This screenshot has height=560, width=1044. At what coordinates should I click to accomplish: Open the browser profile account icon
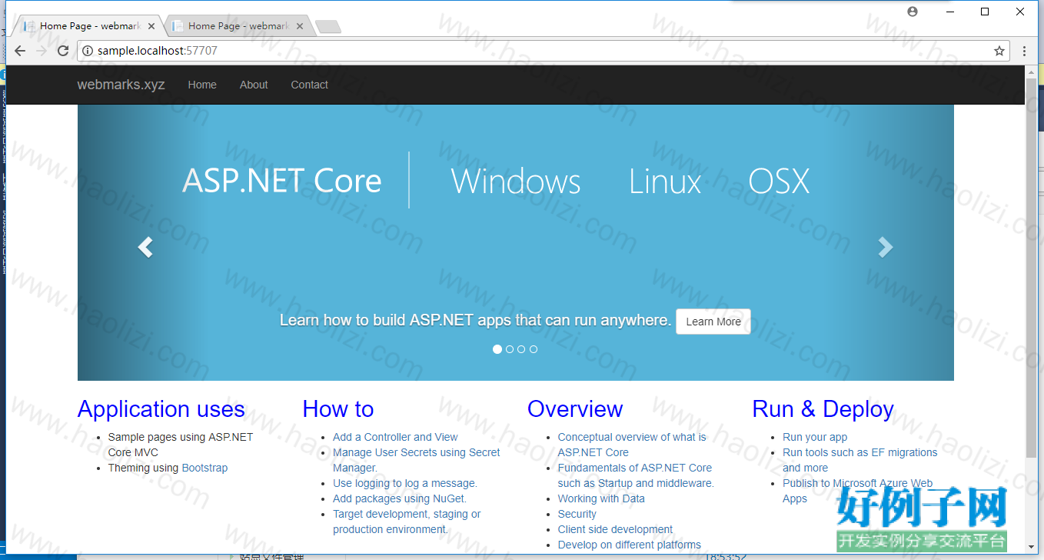click(x=913, y=12)
